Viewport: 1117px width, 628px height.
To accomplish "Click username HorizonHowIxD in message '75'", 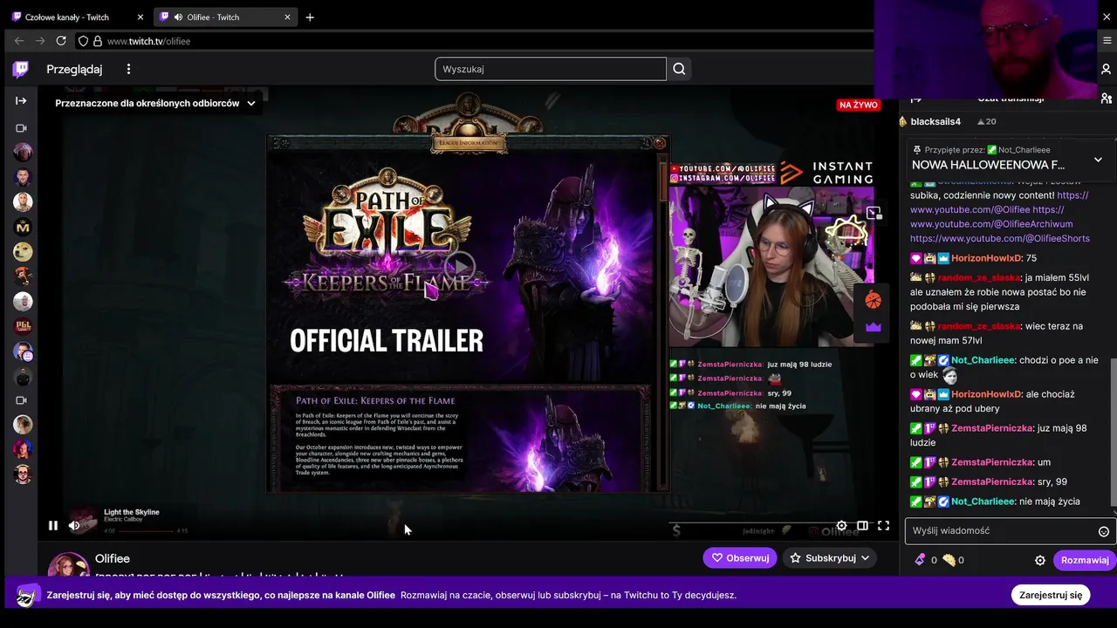I will (986, 258).
